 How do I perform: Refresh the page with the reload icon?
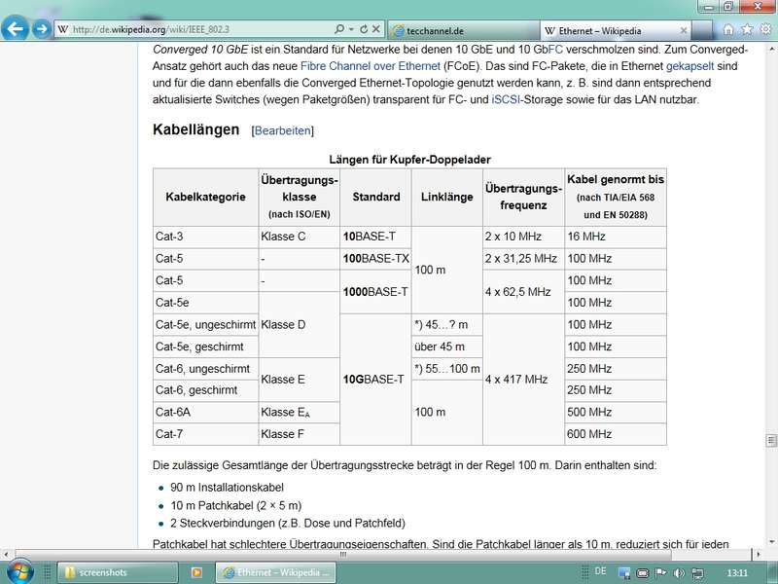364,29
